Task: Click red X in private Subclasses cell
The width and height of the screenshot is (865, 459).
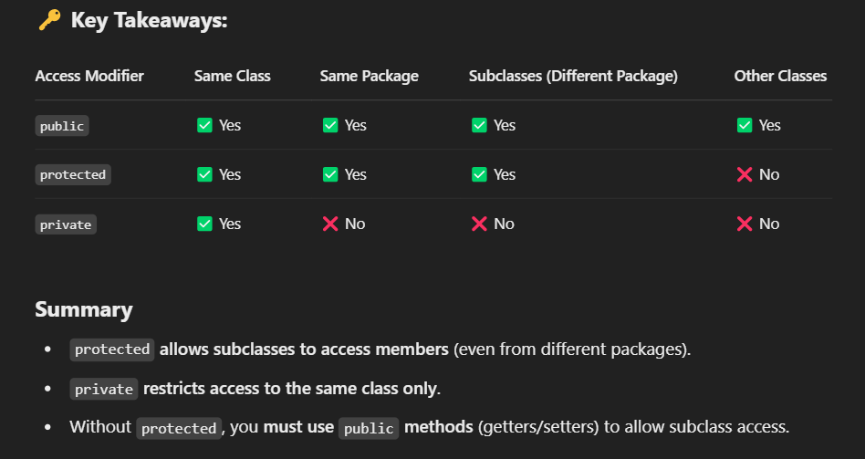Action: pyautogui.click(x=479, y=224)
